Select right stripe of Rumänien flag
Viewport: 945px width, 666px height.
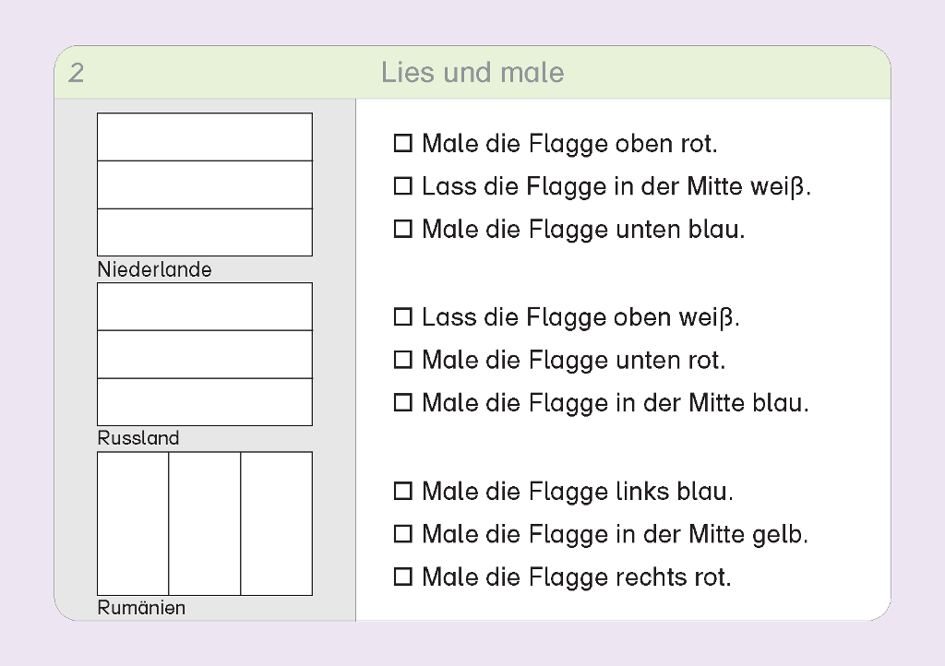[276, 523]
